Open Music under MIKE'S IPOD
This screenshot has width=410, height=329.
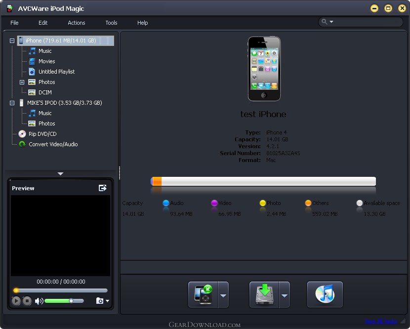tap(45, 113)
